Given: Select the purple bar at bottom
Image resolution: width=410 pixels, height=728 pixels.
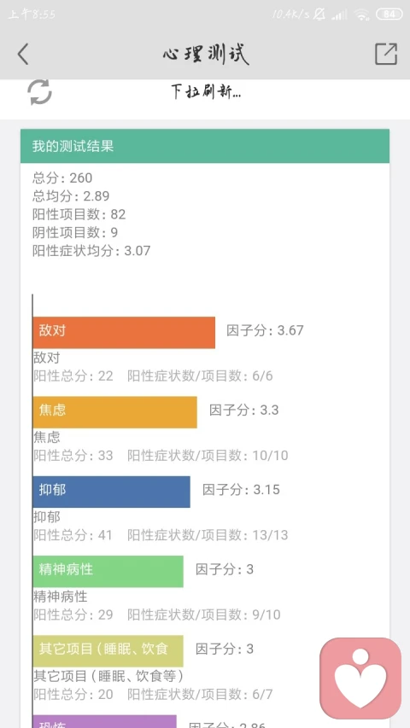Looking at the screenshot, I should click(x=104, y=721).
